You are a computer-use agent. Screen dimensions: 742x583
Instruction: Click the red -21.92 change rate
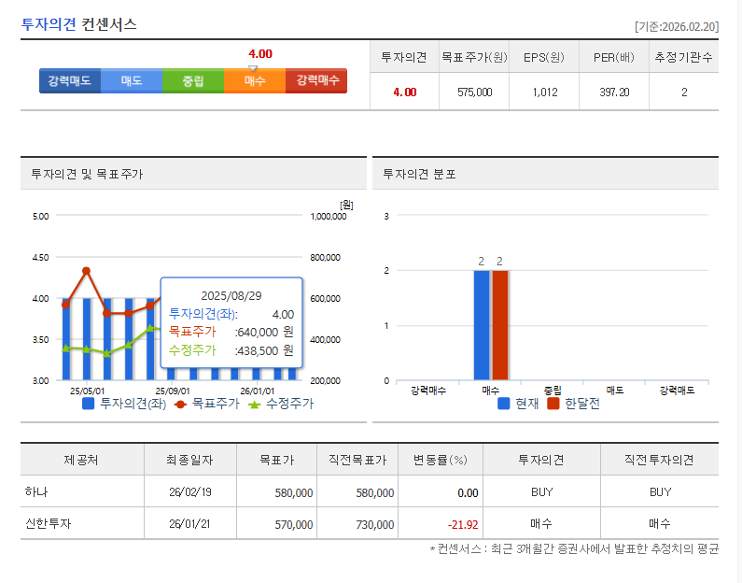coord(463,525)
